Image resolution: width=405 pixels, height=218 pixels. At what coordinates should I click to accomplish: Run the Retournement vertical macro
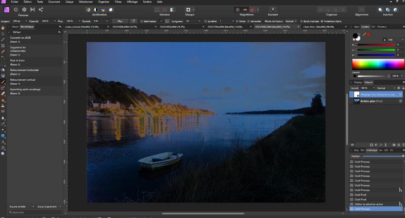[22, 80]
